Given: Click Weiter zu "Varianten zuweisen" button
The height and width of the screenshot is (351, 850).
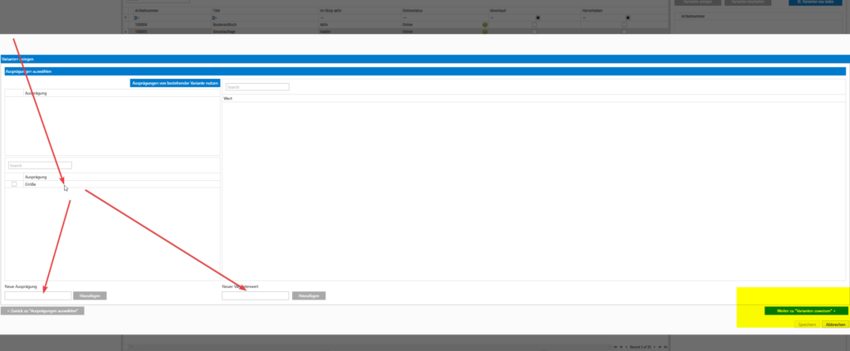Looking at the screenshot, I should coord(806,311).
